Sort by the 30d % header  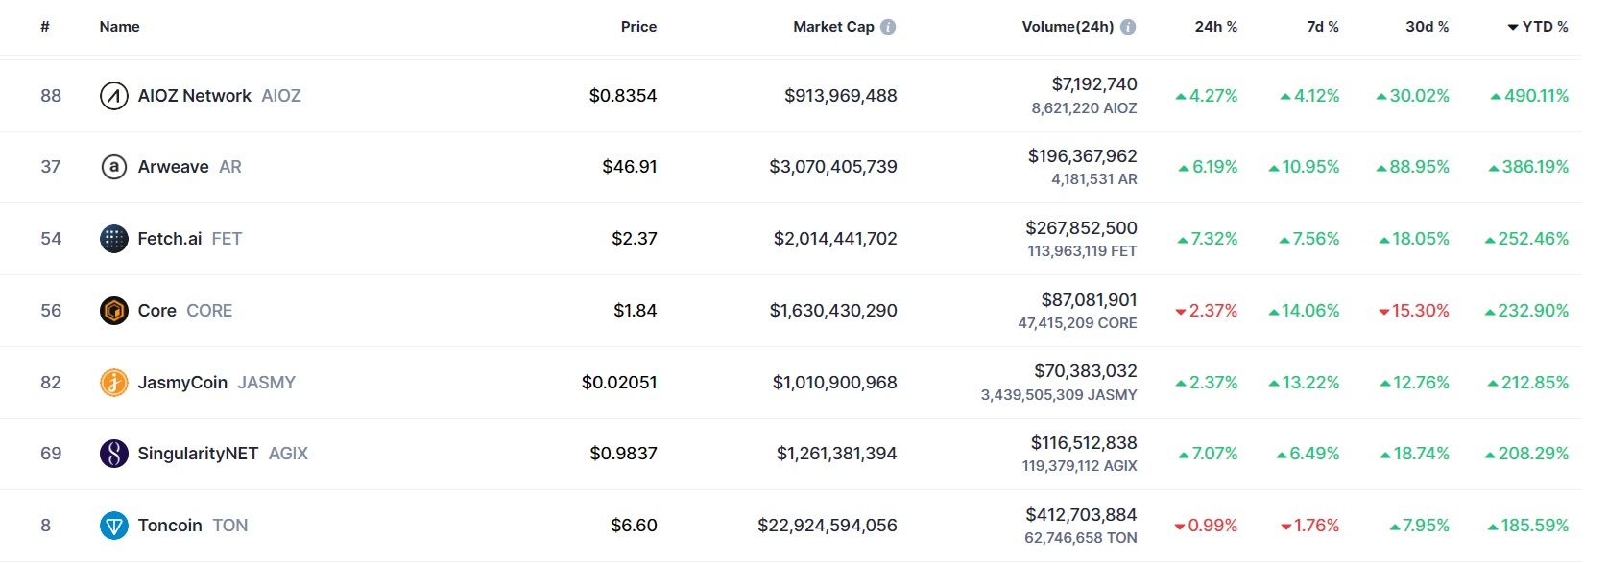tap(1427, 27)
